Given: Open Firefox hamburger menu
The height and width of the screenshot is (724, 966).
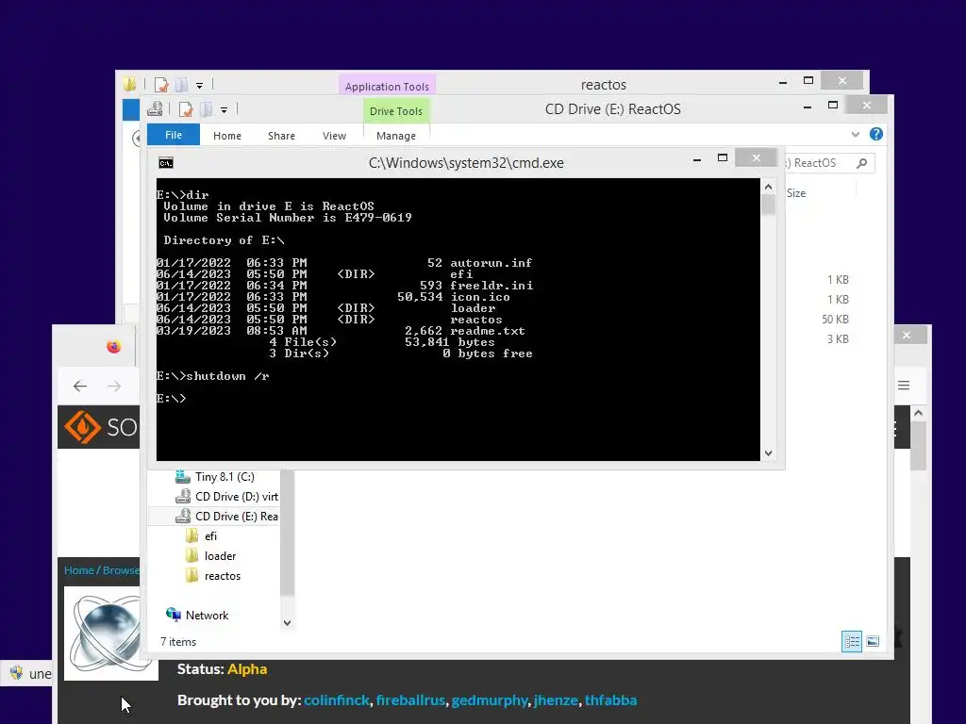Looking at the screenshot, I should pos(904,386).
